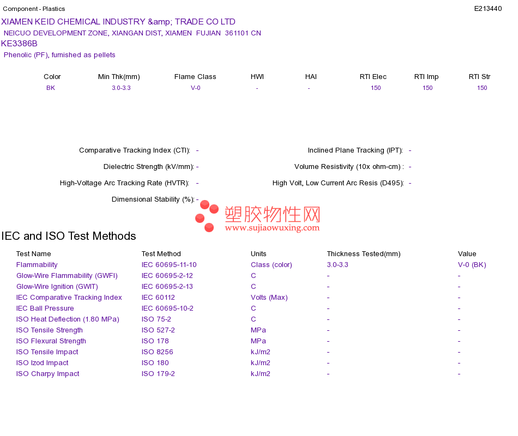
Task: Click the 3.0-3.3 Thickness Tested value in the Flammability row
Action: (338, 264)
